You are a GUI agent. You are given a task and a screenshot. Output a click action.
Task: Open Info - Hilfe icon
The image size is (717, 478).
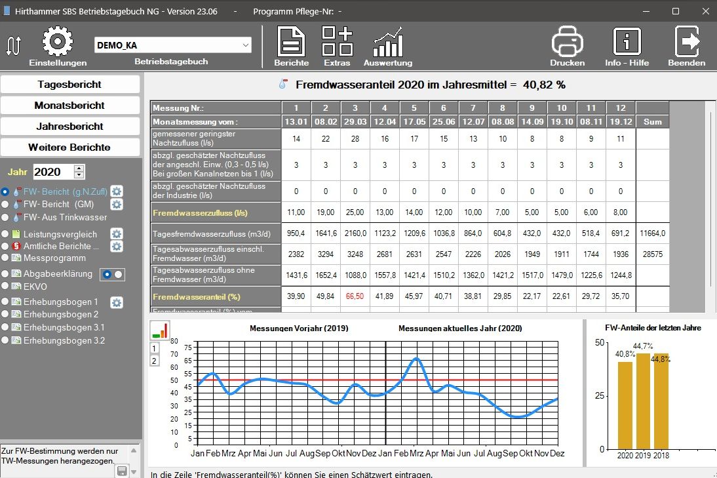pos(627,41)
